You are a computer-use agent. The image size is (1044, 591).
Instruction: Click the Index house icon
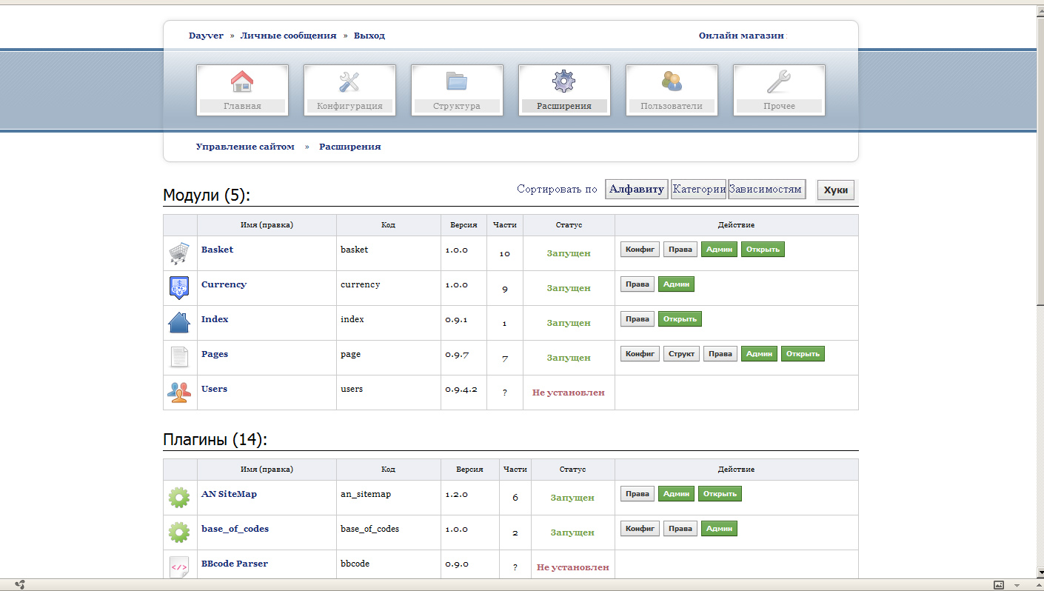(x=179, y=323)
